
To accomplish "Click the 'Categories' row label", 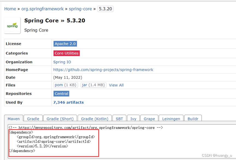I will (x=17, y=53).
